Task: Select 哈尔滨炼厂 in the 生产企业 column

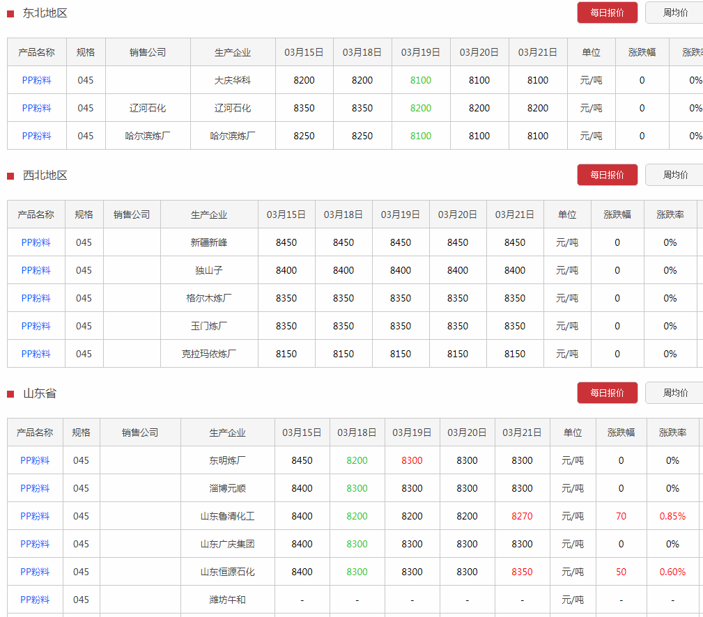Action: coord(233,136)
